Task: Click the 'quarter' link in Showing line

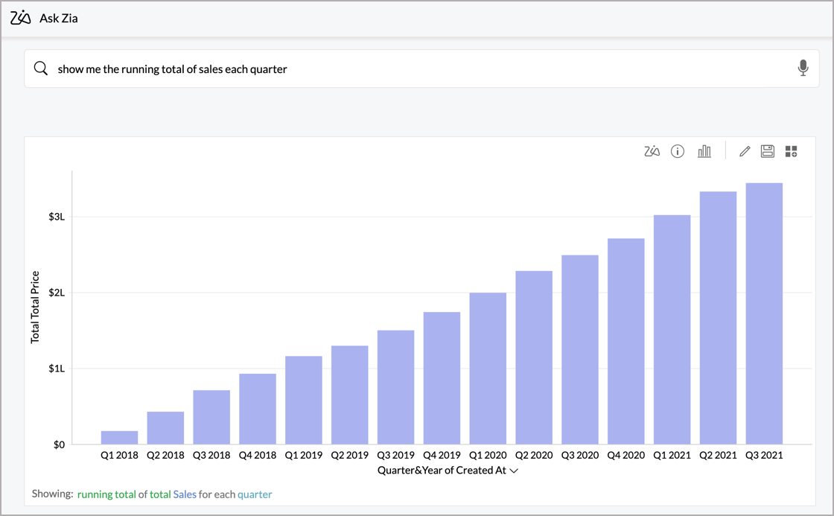Action: click(255, 494)
